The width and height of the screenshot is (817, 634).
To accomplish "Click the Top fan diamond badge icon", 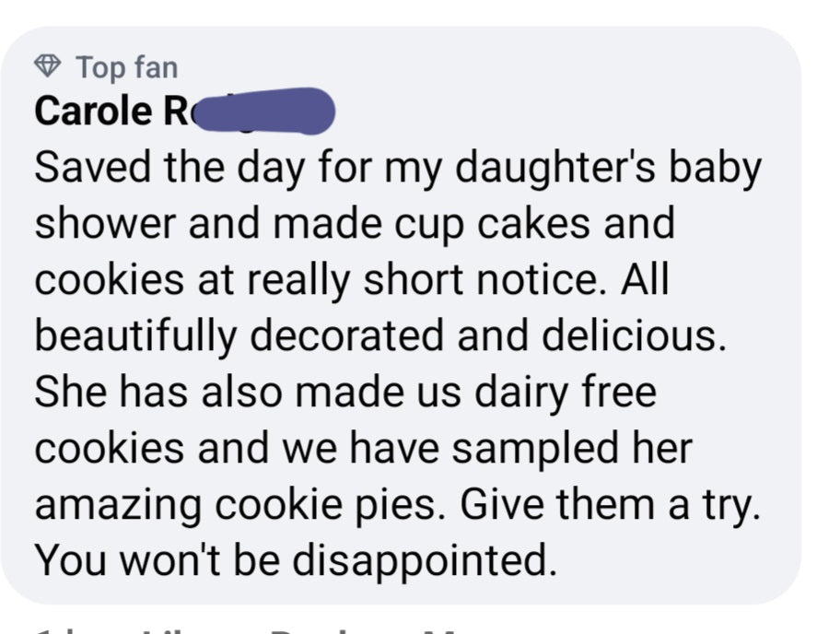I will pyautogui.click(x=49, y=66).
